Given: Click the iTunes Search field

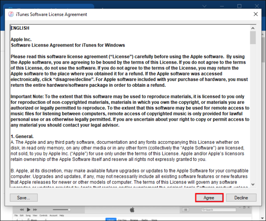Looking at the screenshot, I should (x=219, y=210).
